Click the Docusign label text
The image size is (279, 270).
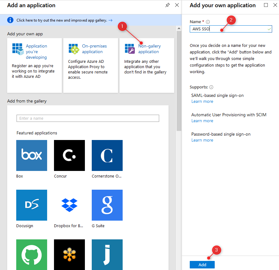coord(25,226)
